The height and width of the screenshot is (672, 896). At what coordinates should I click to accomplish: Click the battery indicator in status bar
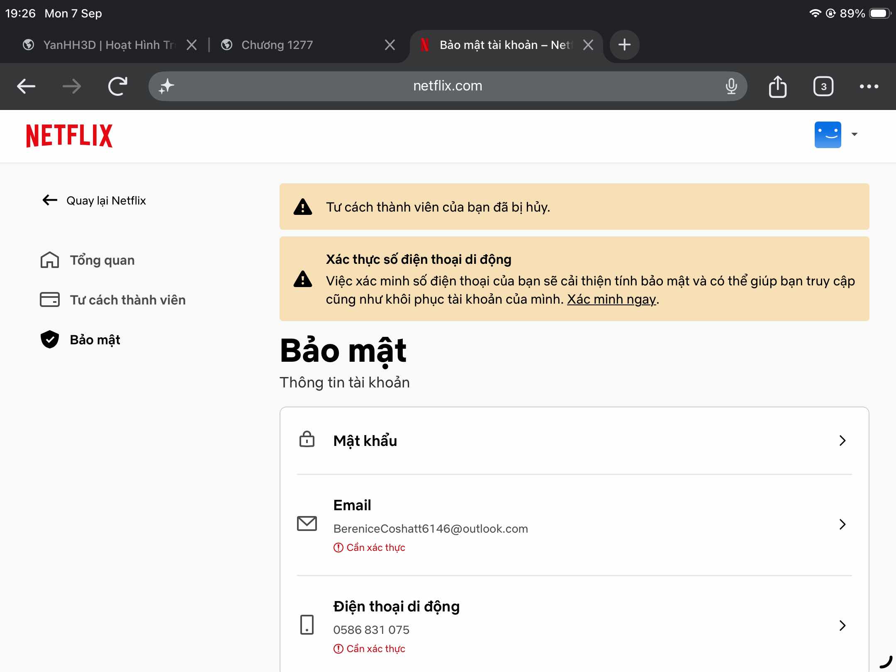(x=879, y=13)
